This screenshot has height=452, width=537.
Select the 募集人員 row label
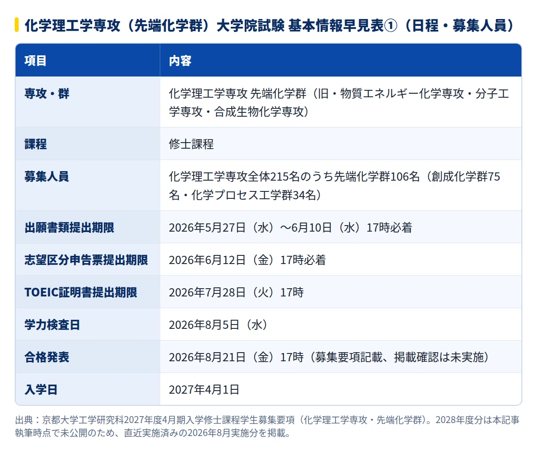pos(87,185)
